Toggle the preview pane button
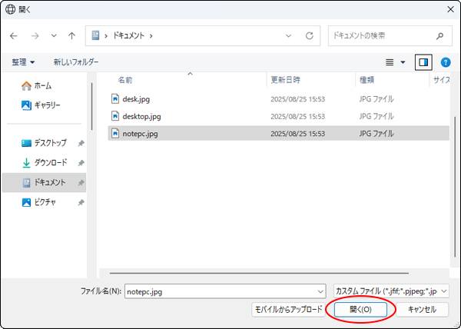The width and height of the screenshot is (461, 329). click(423, 61)
